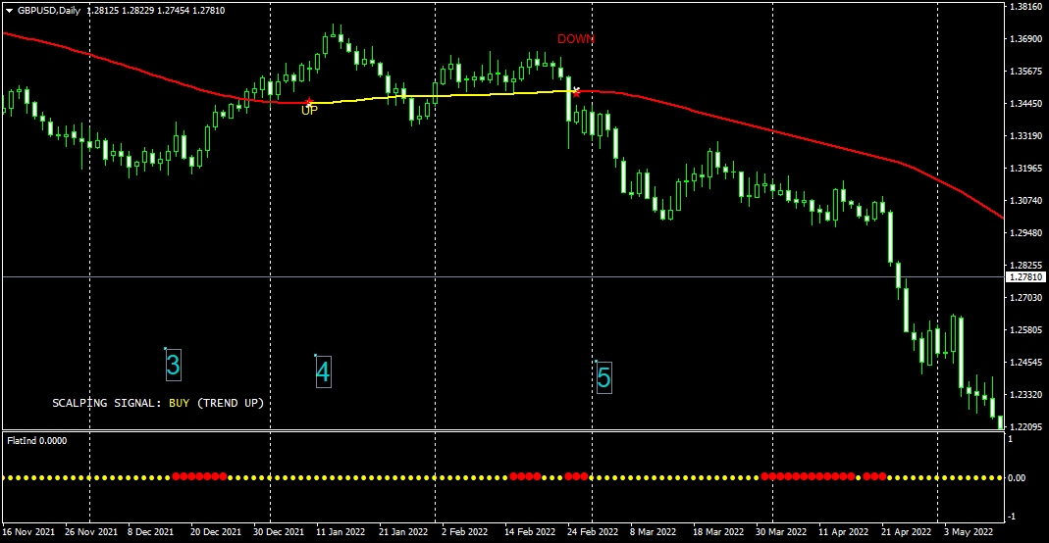Select the red star marker above UP label
Viewport: 1049px width, 543px height.
click(x=308, y=102)
